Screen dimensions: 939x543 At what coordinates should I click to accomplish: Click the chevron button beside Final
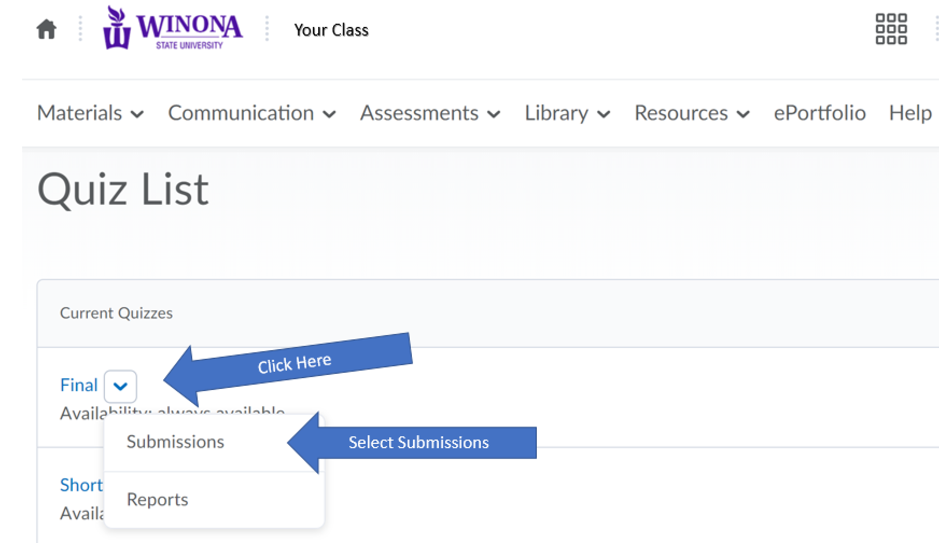coord(121,386)
